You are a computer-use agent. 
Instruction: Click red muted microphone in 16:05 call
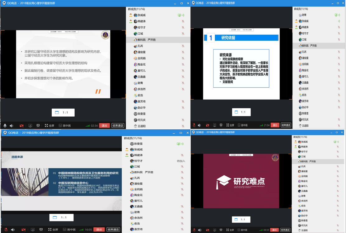6,230
